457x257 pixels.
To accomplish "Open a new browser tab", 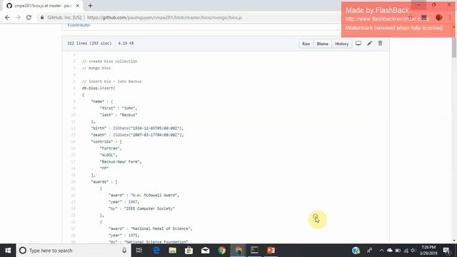I will click(x=91, y=6).
